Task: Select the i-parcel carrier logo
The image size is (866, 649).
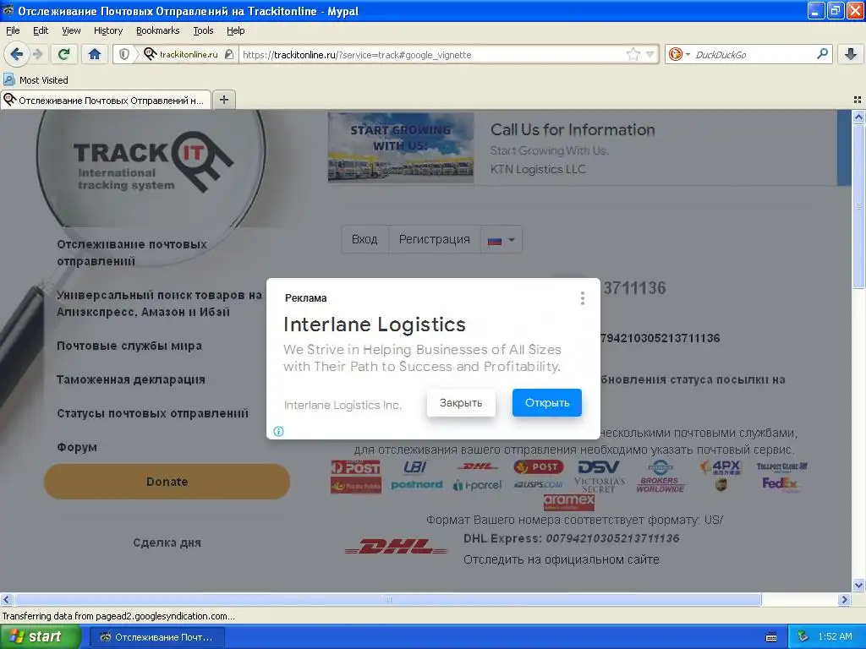Action: (477, 485)
